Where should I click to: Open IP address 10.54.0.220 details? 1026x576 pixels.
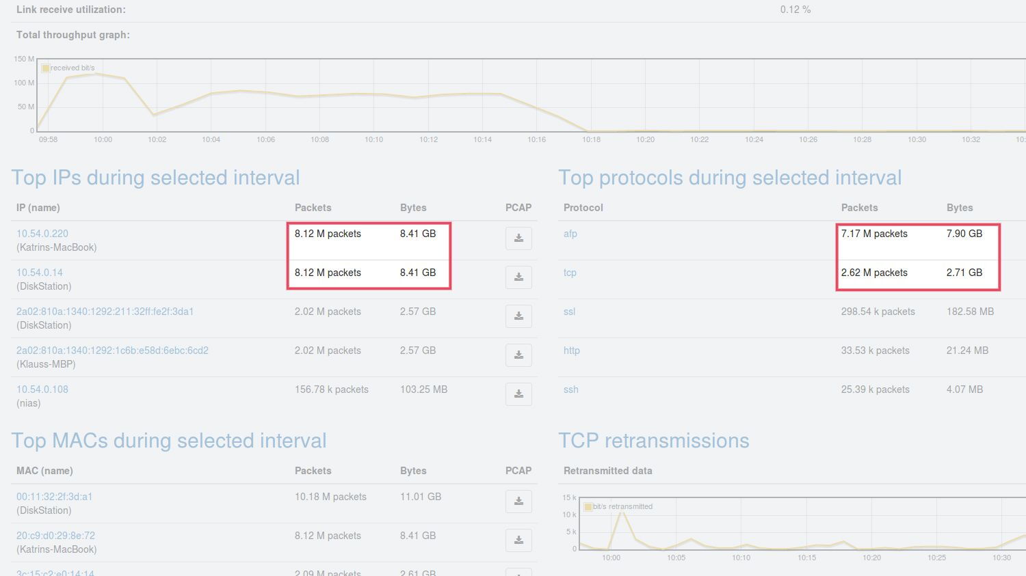point(42,234)
